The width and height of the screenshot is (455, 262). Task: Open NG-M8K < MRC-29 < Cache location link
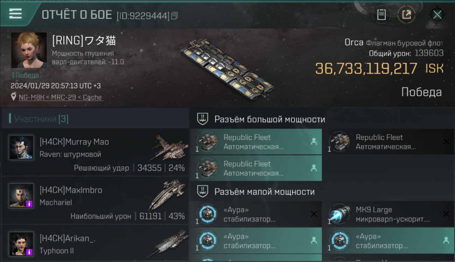61,97
